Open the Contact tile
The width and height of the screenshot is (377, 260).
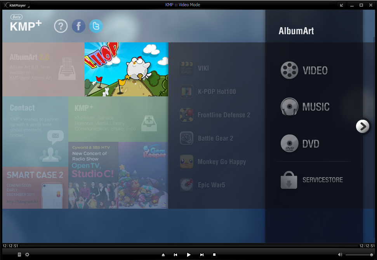(35, 132)
